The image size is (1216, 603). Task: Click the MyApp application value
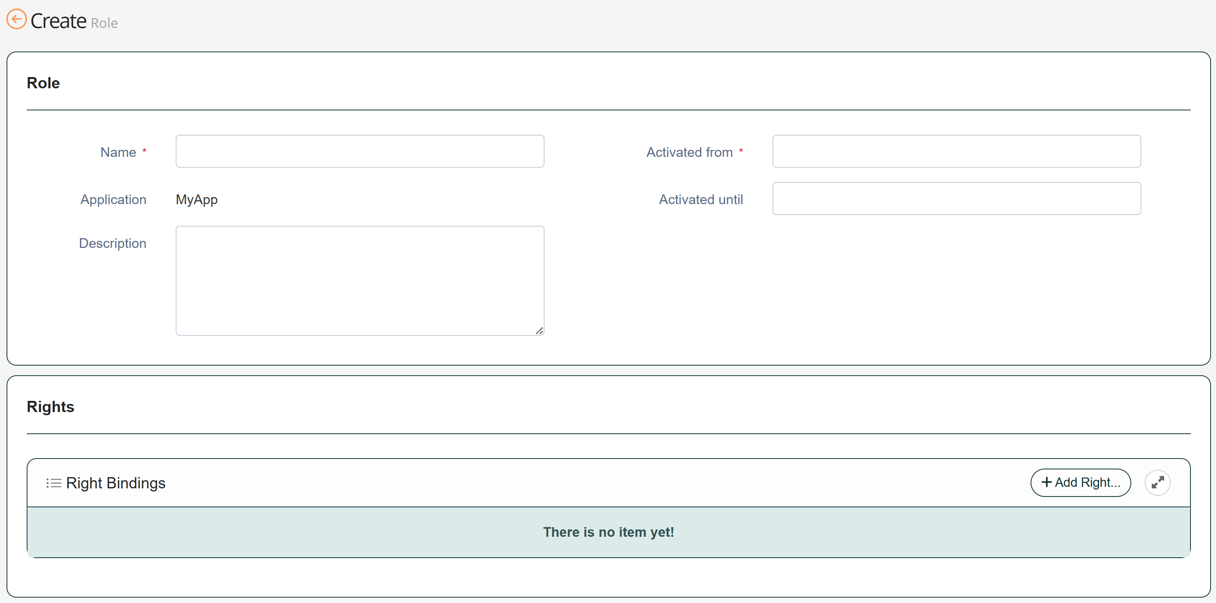[x=196, y=200]
